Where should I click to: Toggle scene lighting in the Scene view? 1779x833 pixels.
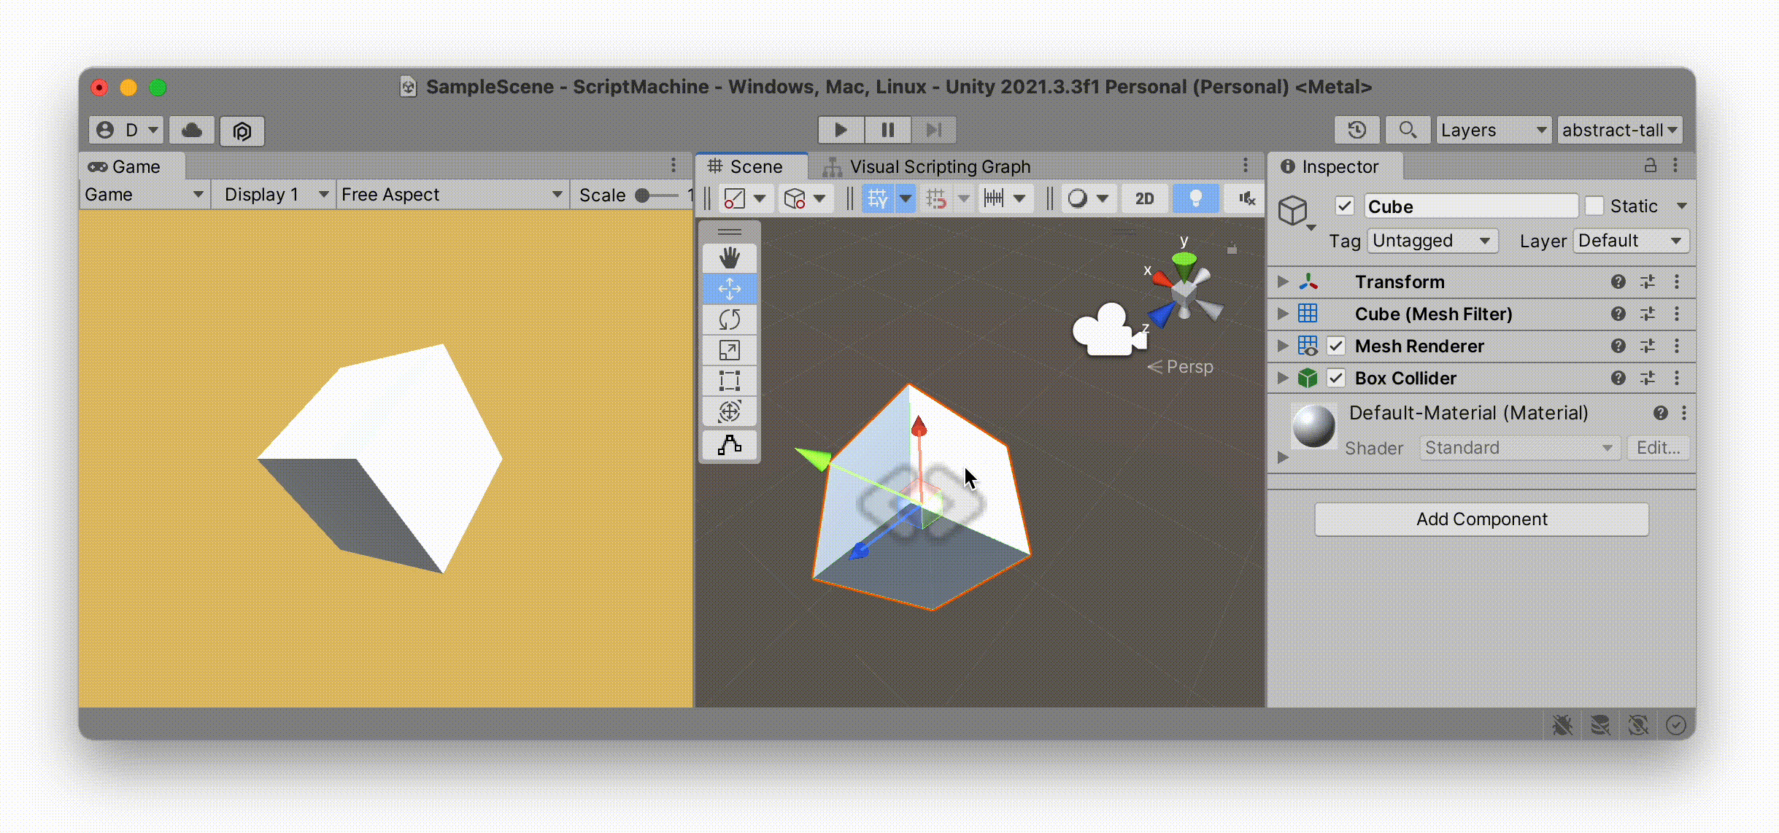pos(1195,198)
